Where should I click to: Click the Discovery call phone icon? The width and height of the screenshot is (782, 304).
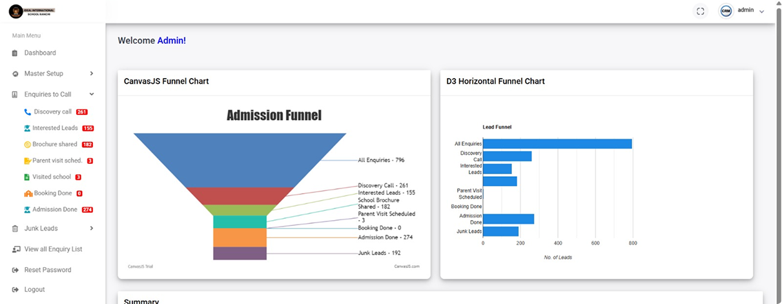coord(27,112)
